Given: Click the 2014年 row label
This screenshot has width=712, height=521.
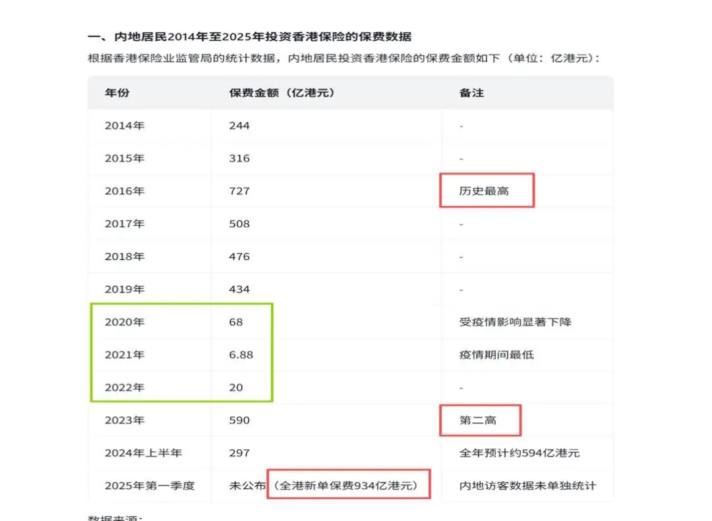Looking at the screenshot, I should 124,125.
